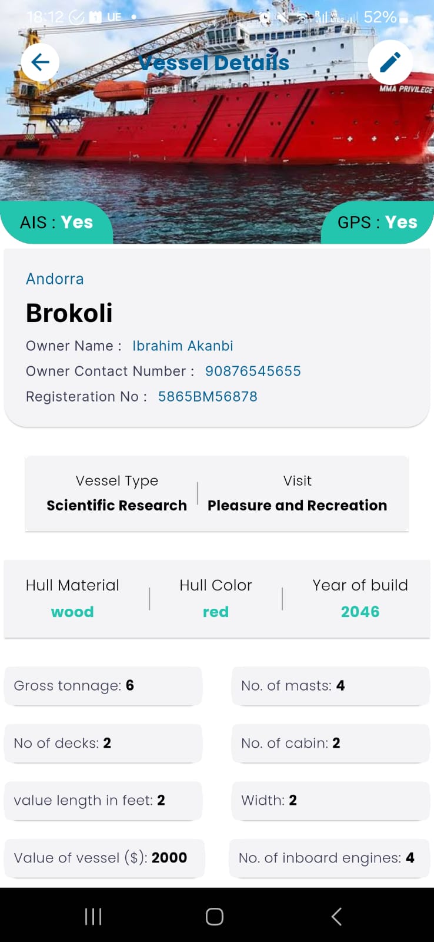Open the pencil edit vessel icon
The image size is (434, 942).
(390, 62)
